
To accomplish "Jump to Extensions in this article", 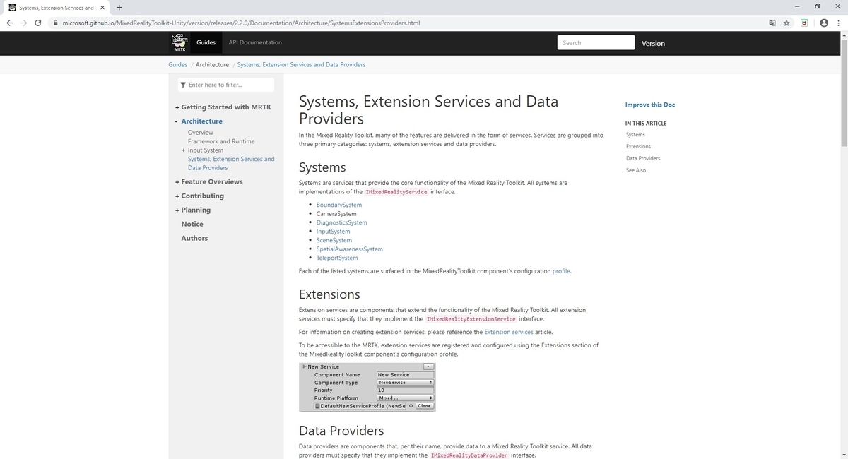I will [638, 146].
